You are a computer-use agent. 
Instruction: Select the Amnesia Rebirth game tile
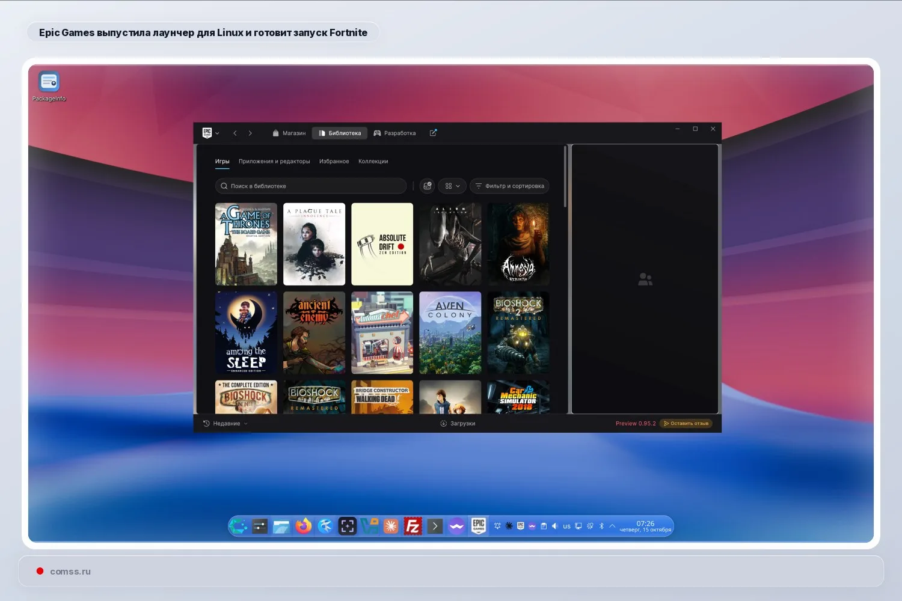point(518,244)
